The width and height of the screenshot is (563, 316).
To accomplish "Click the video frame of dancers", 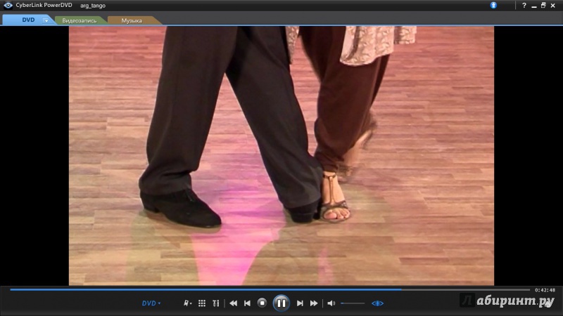I will (x=281, y=155).
